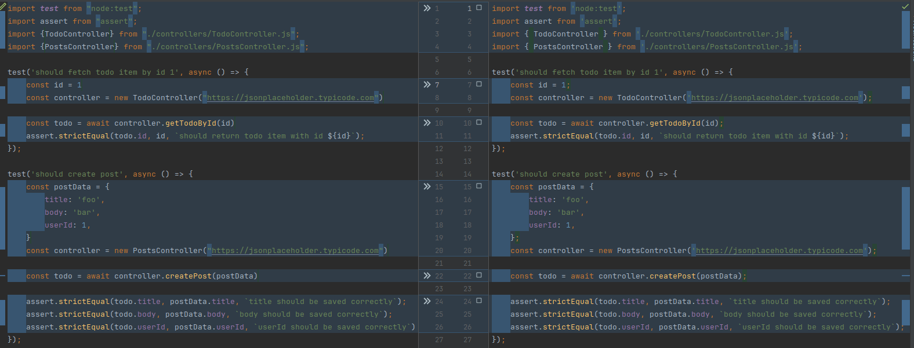Click 'import assert from' in the right pane

click(x=534, y=21)
